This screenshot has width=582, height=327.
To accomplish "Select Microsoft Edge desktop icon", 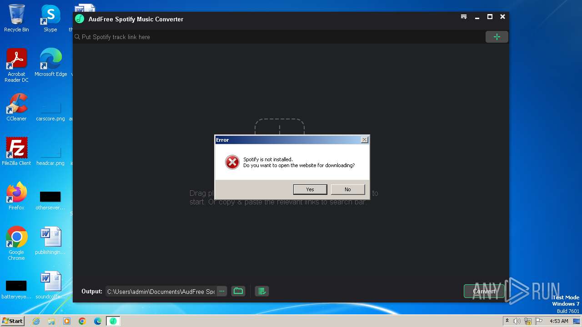I will point(50,62).
